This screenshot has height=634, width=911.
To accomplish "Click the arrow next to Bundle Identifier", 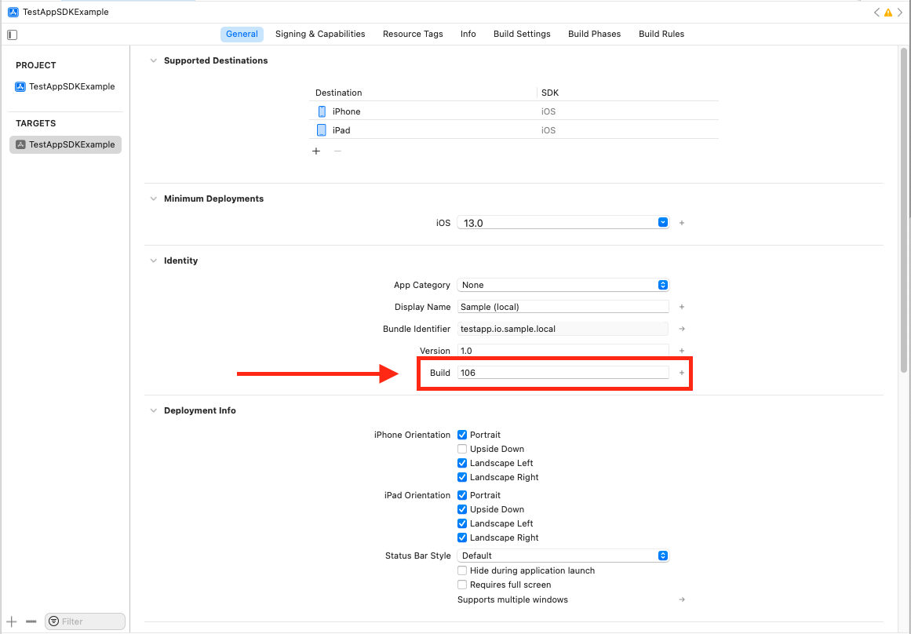I will coord(681,329).
